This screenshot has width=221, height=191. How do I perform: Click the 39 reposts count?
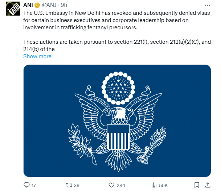pyautogui.click(x=77, y=185)
